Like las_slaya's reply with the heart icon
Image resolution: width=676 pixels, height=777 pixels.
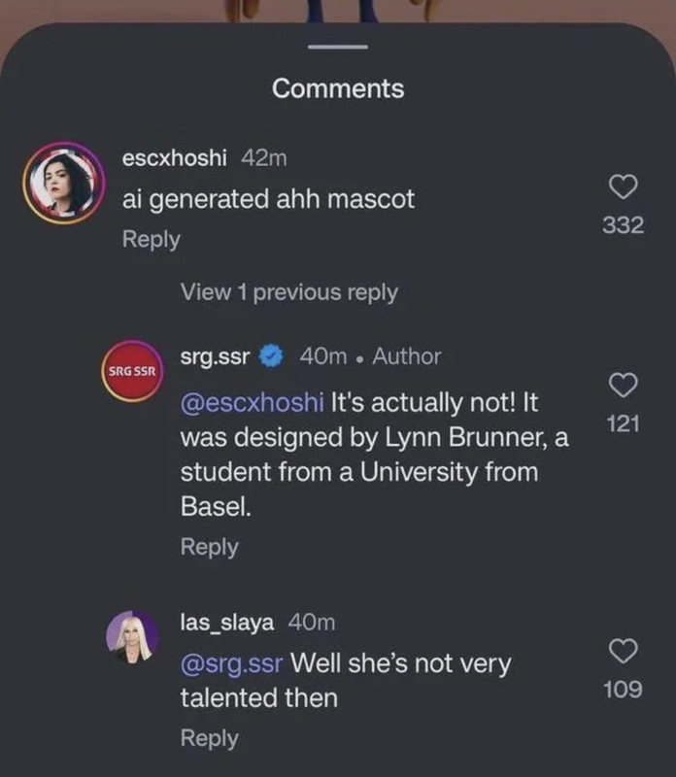[623, 651]
